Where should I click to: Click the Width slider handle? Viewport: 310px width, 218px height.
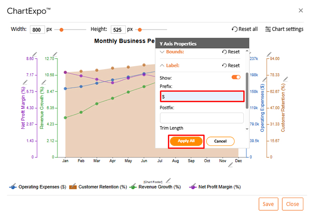click(x=61, y=30)
